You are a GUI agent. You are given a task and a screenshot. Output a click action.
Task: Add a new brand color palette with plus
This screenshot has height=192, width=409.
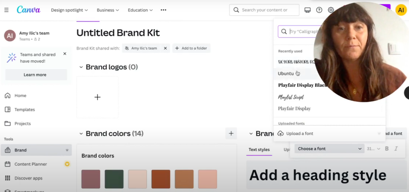[231, 133]
